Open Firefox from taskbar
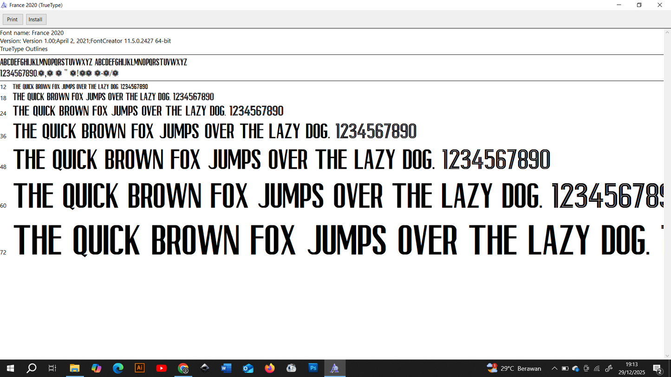 pos(270,368)
